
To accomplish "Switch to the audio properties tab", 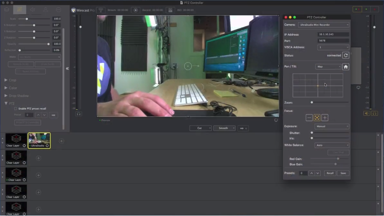I will (33, 9).
